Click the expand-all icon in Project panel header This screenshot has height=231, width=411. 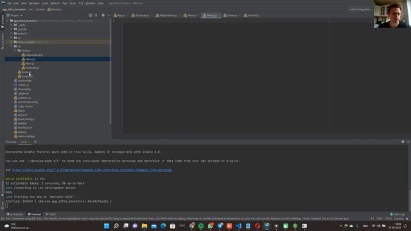(x=96, y=15)
